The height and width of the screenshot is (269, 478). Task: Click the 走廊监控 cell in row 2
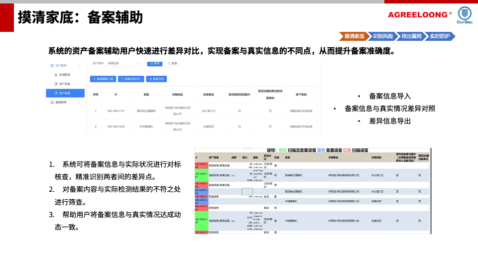209,127
